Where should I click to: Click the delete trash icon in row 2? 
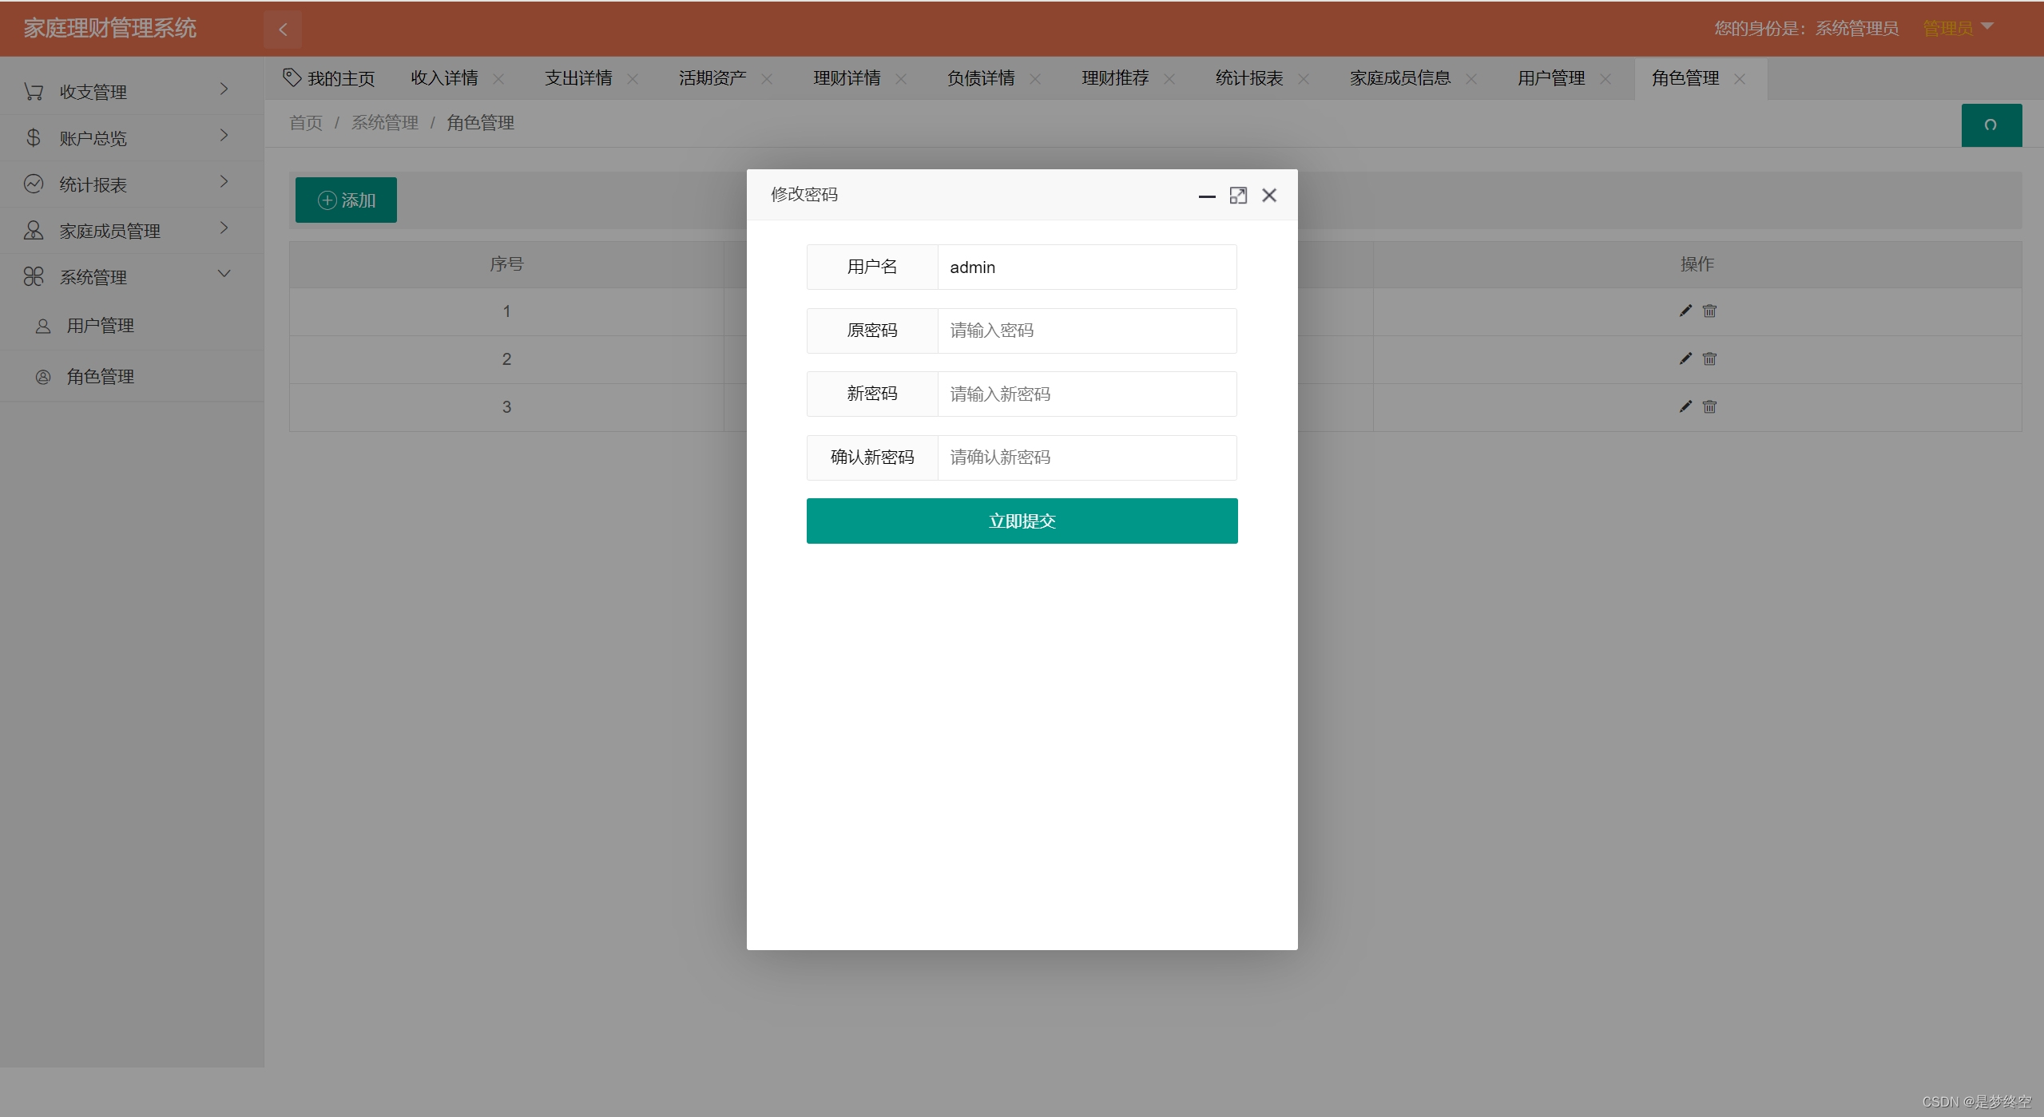coord(1709,358)
